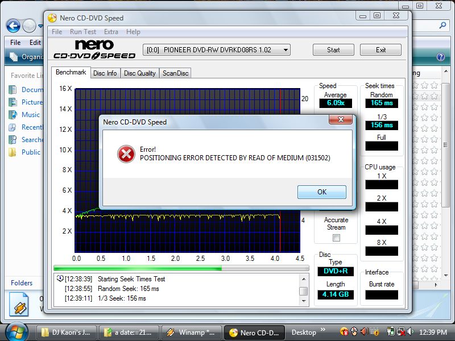Viewport: 455px width, 341px height.
Task: Open the PIONEER DVD-RW drive dropdown
Action: [x=217, y=50]
